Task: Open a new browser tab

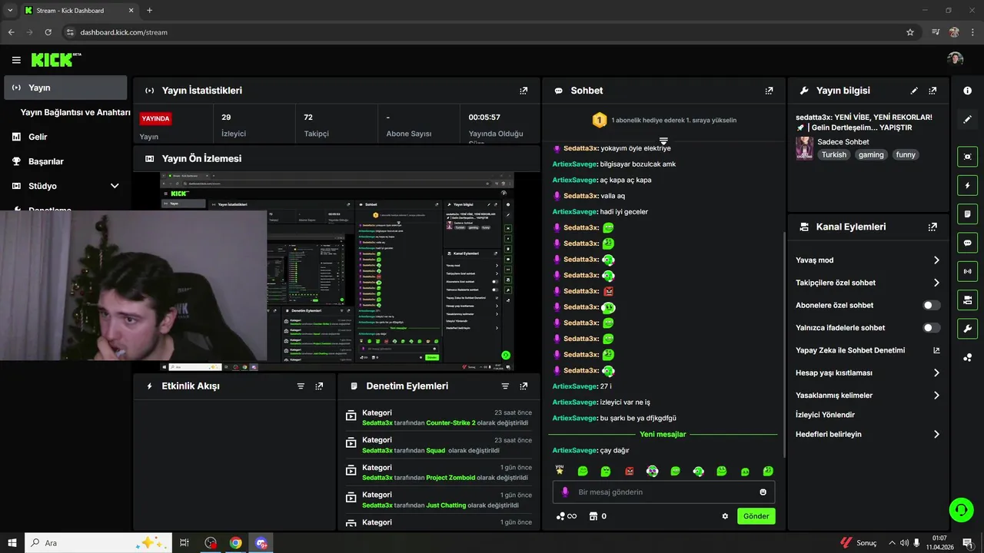Action: [x=149, y=11]
